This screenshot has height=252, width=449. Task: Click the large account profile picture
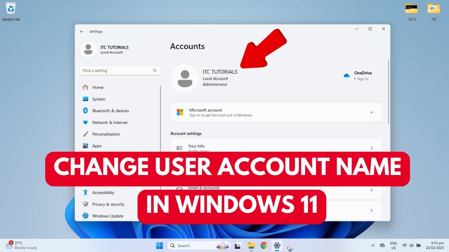(185, 78)
